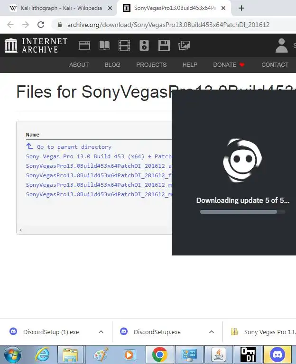296x364 pixels.
Task: Close the Kali lithograph Wikipedia tab
Action: pos(110,8)
